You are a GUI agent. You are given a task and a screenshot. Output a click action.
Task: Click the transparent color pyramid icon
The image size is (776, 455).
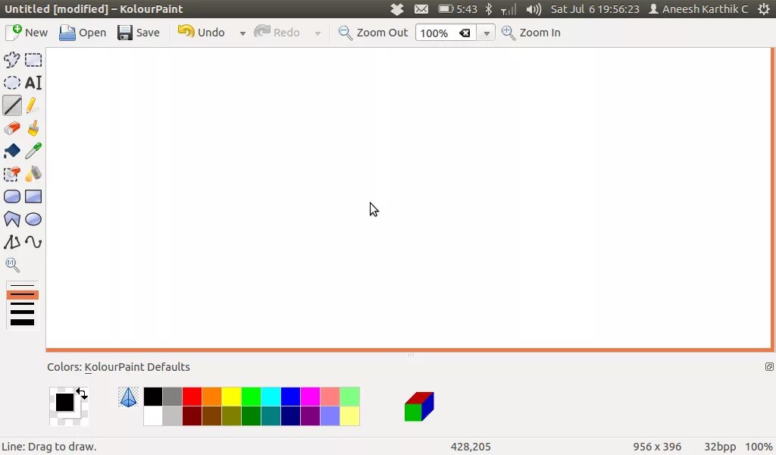128,397
